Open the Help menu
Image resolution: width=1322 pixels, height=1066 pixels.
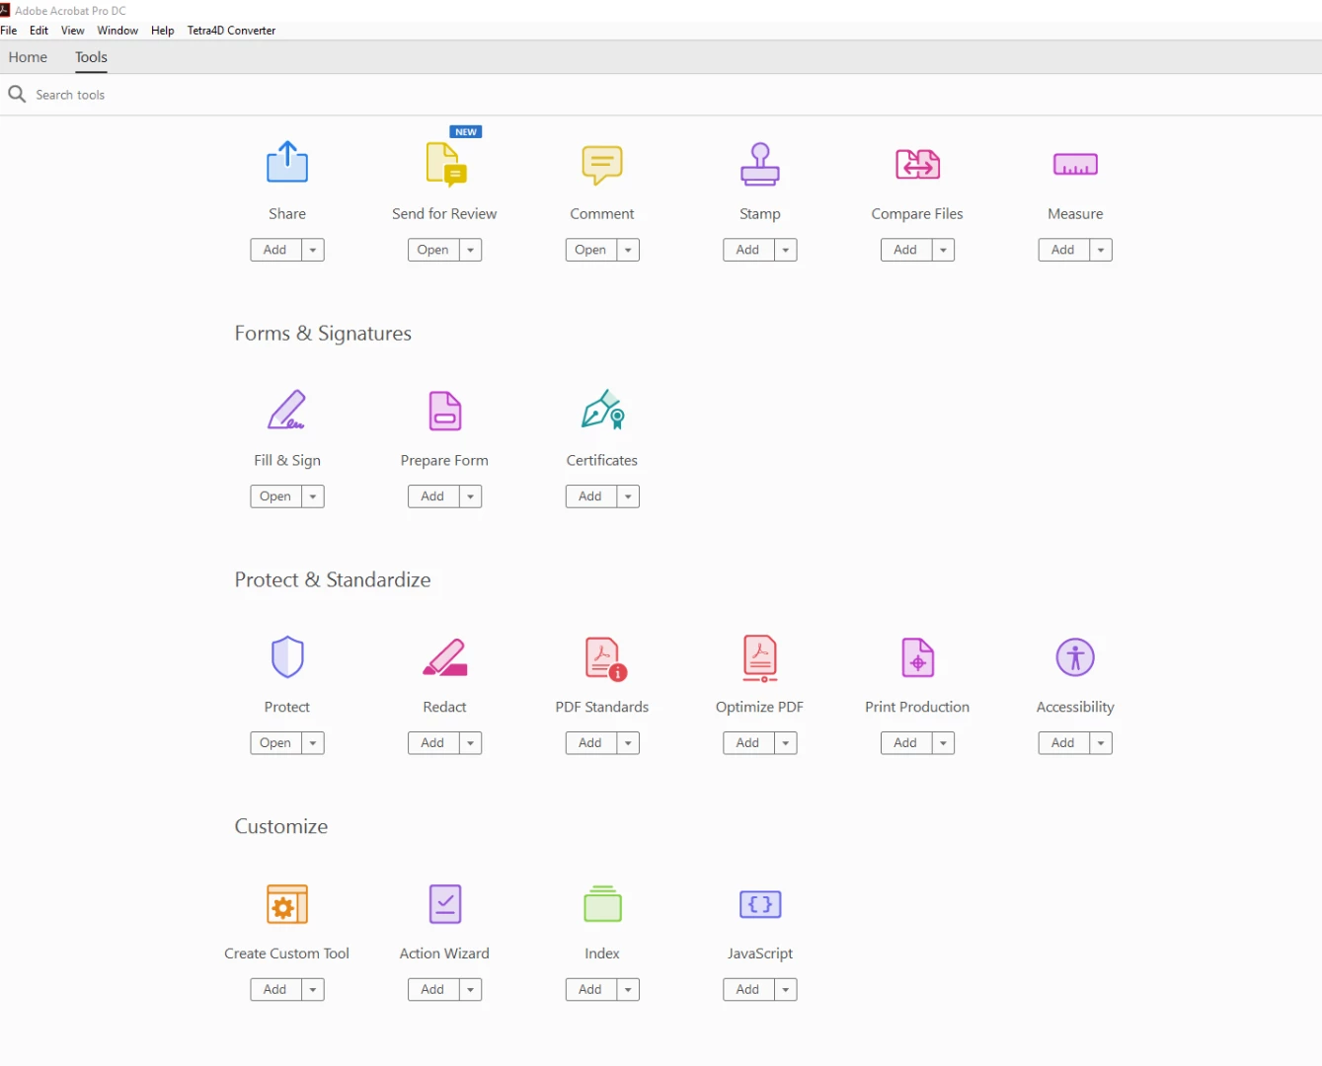pyautogui.click(x=163, y=31)
